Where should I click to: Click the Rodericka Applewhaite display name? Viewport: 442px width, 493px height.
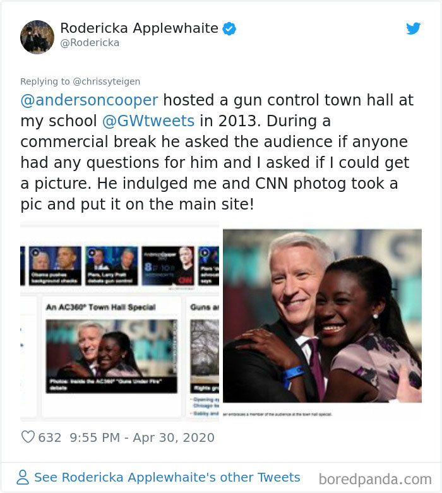[139, 28]
